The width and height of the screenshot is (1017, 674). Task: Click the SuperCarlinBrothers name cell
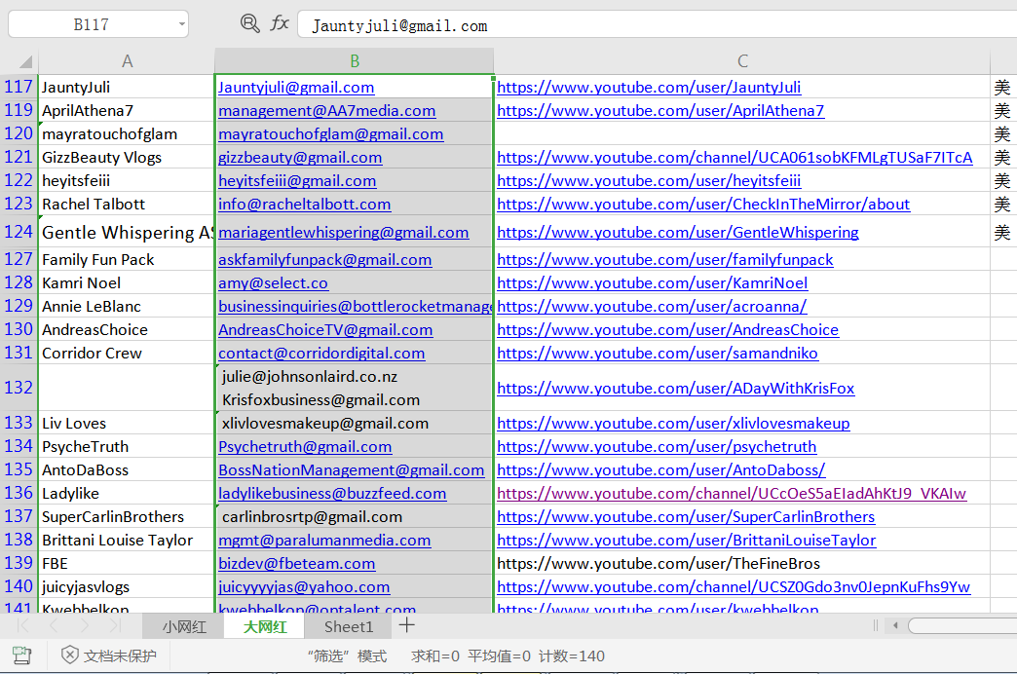[127, 516]
